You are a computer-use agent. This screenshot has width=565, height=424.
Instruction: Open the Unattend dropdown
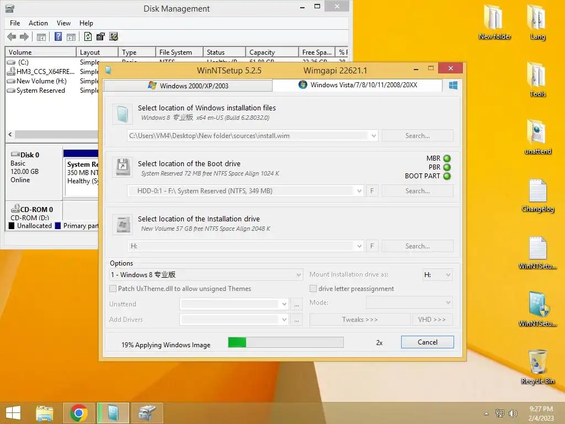click(x=284, y=304)
